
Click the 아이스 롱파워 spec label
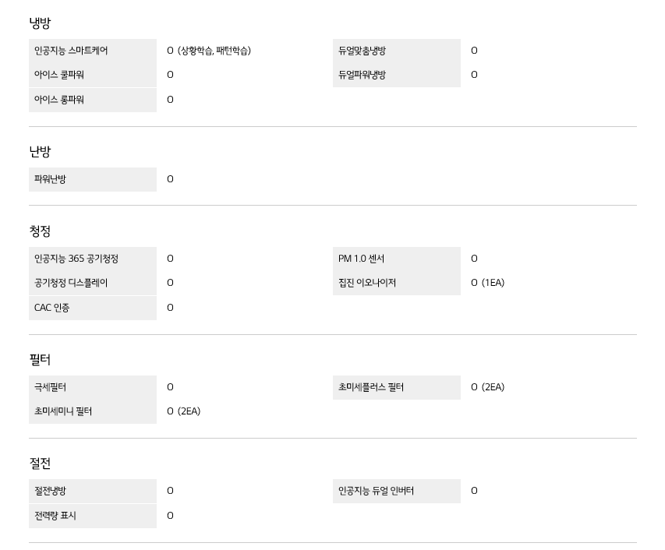coord(93,100)
